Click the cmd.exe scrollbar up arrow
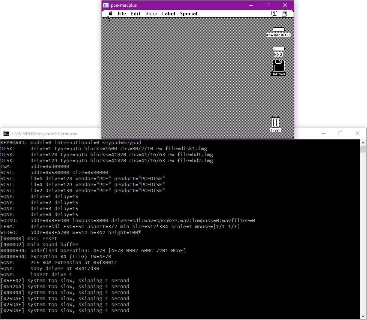Screen dimensions: 367x320 363,142
